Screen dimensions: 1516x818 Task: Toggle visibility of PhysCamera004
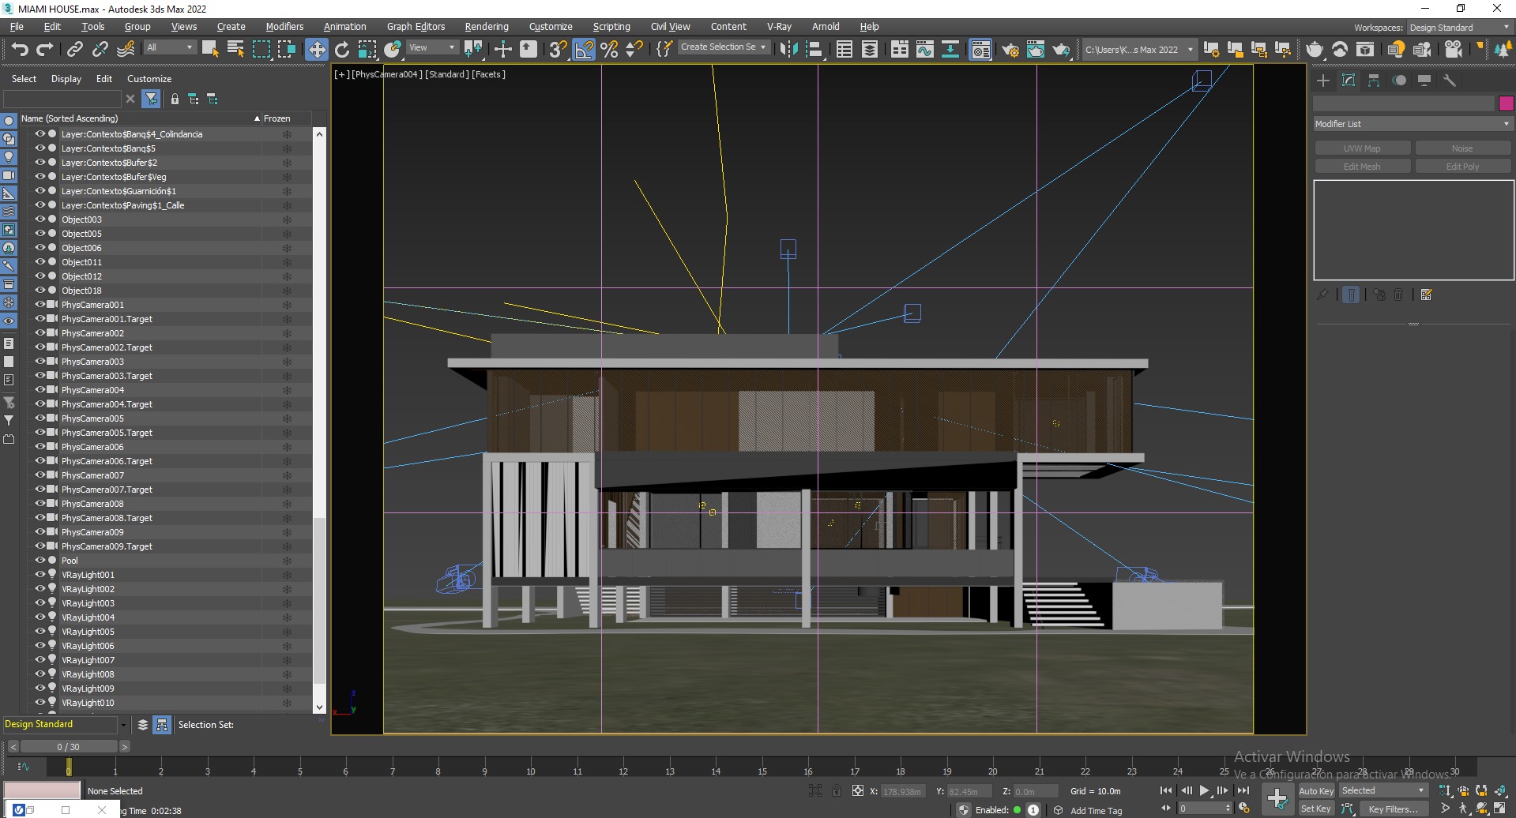39,390
